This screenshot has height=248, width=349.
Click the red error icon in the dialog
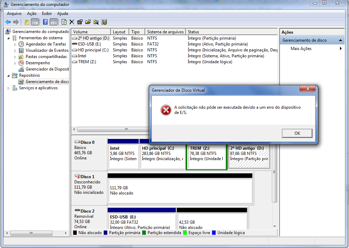[x=166, y=110]
